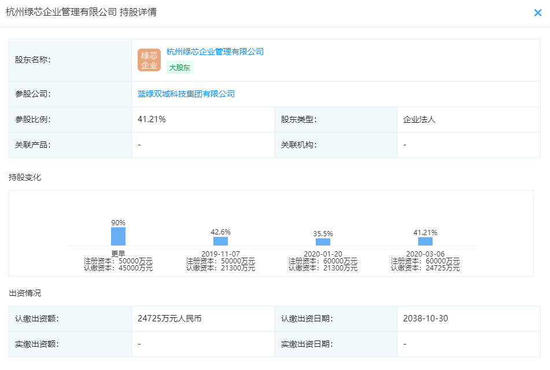The image size is (550, 370).
Task: Click the 股东类型 label
Action: (x=299, y=120)
